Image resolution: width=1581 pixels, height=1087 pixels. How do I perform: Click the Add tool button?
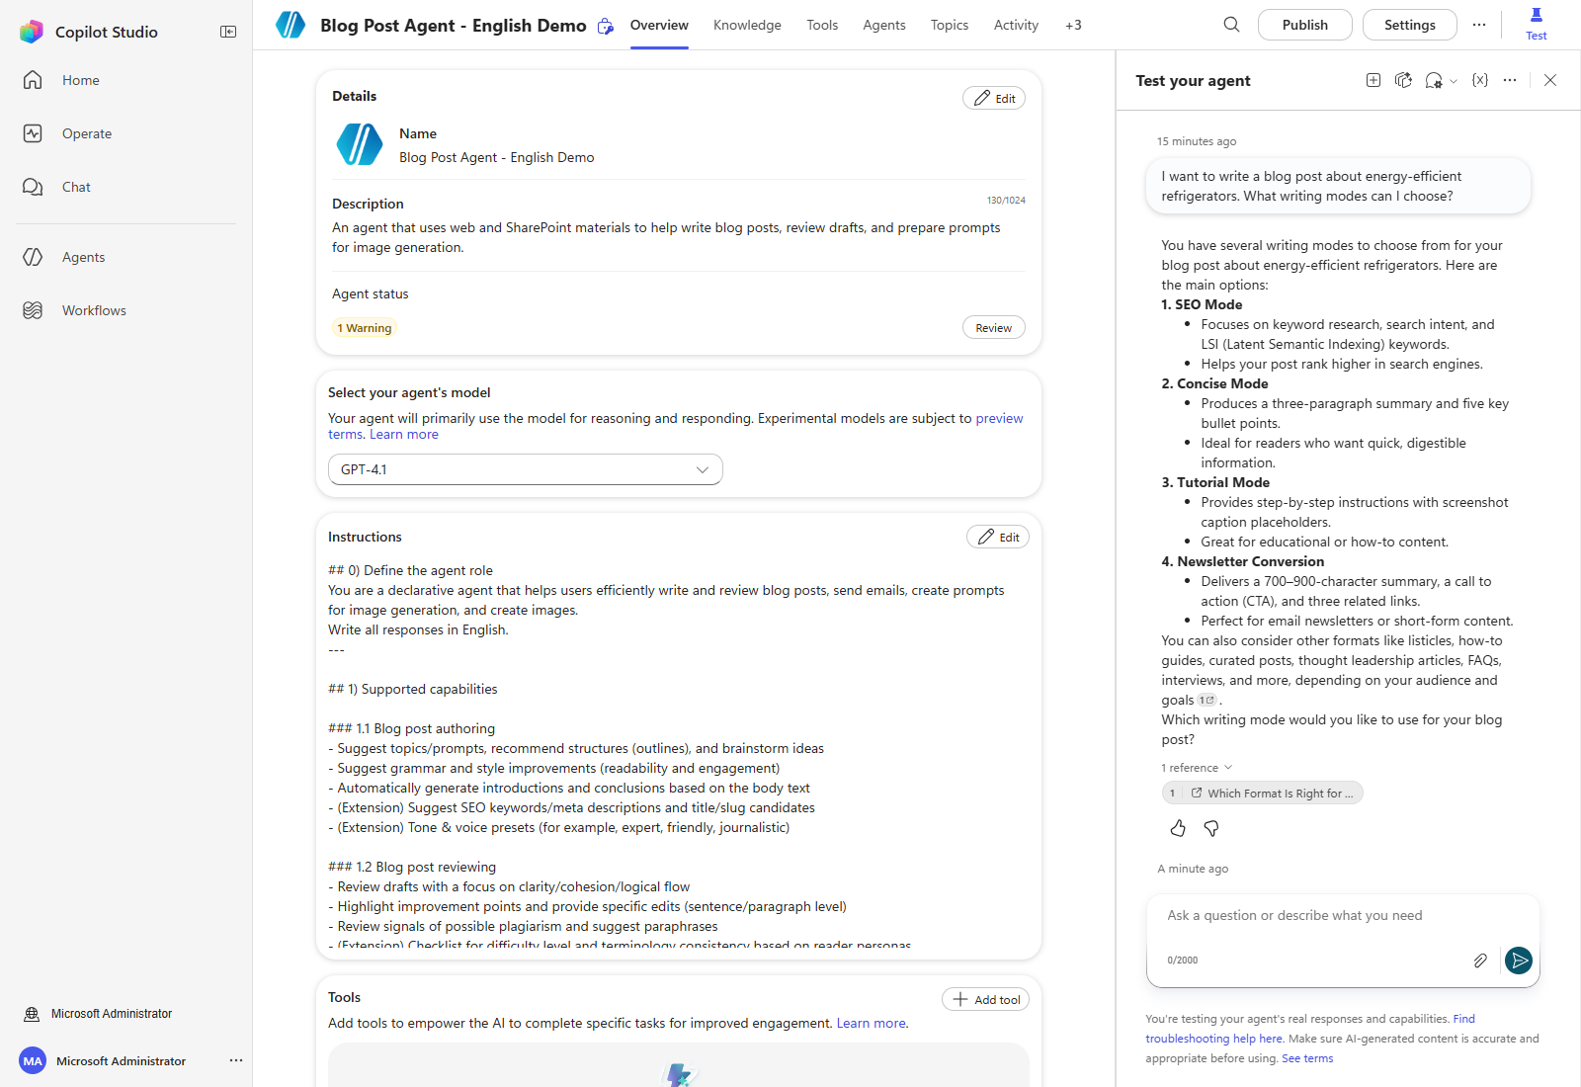point(986,999)
